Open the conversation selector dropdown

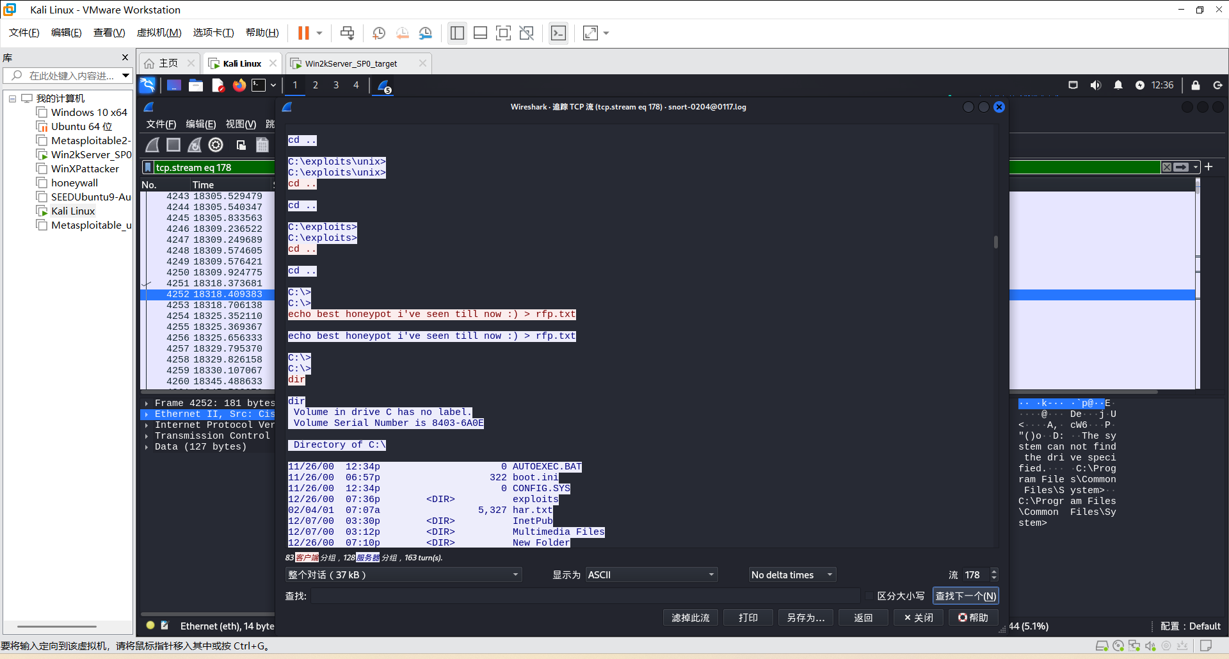click(x=403, y=574)
